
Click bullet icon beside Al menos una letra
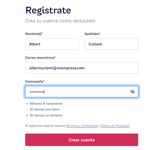(x=27, y=109)
